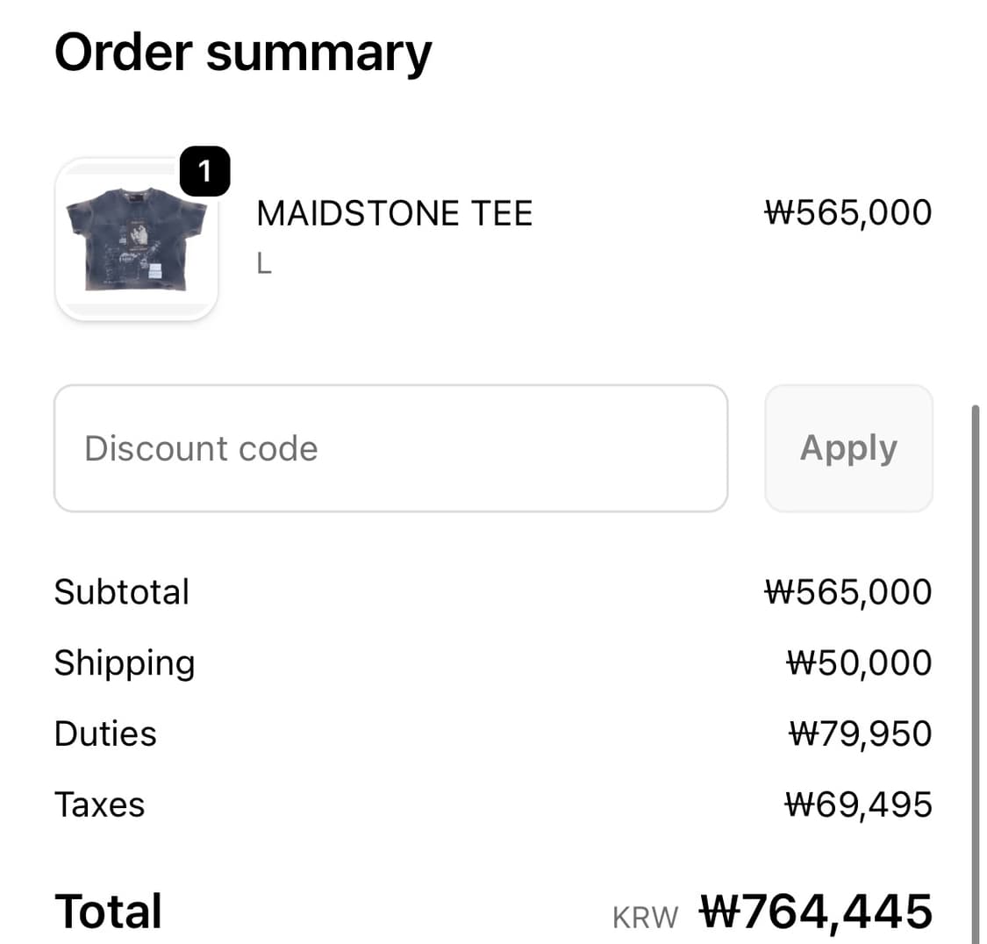
Task: Select the Total amount ₩764,445
Action: tap(815, 911)
